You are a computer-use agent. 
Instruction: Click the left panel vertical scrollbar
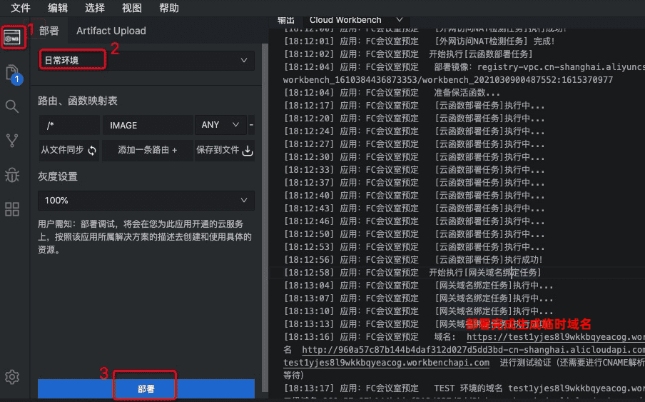tap(265, 218)
